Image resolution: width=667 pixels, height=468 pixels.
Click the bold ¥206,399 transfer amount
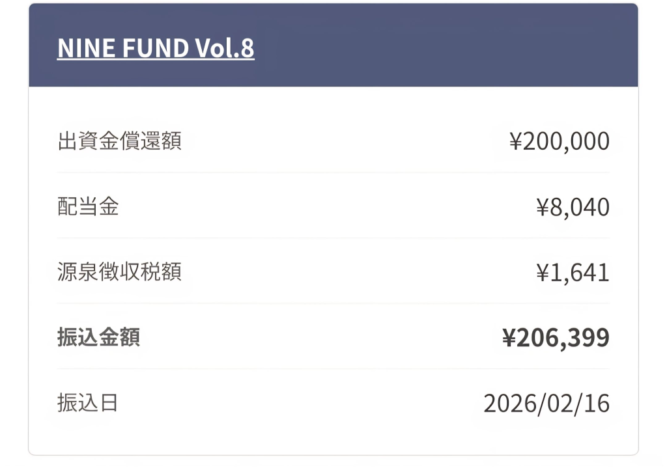(556, 338)
